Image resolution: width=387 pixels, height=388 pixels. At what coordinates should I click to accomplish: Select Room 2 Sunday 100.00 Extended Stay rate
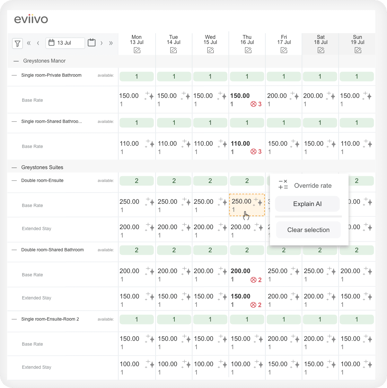click(x=350, y=364)
